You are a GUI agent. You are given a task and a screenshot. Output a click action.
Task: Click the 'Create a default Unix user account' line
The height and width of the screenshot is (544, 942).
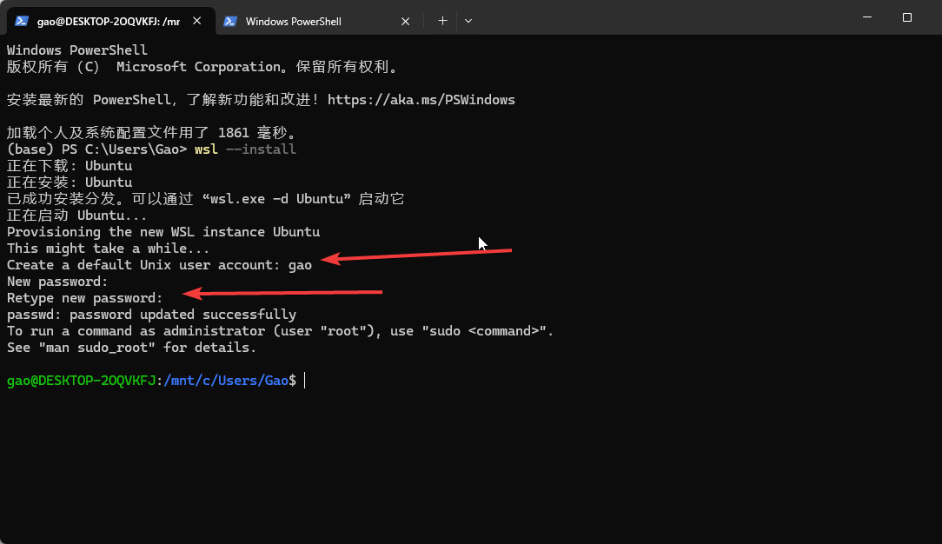[143, 265]
